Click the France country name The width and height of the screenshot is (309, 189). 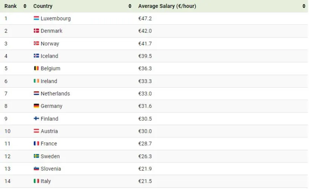click(49, 144)
